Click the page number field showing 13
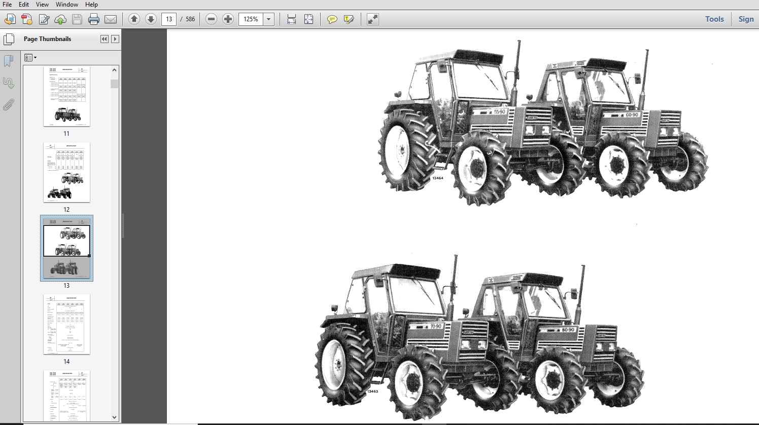The height and width of the screenshot is (425, 759). point(169,19)
